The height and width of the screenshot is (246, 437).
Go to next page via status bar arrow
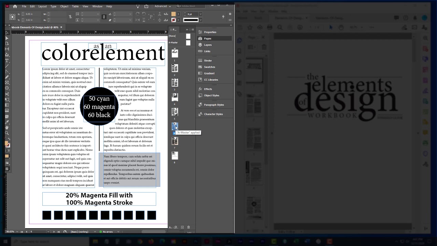pos(54,232)
